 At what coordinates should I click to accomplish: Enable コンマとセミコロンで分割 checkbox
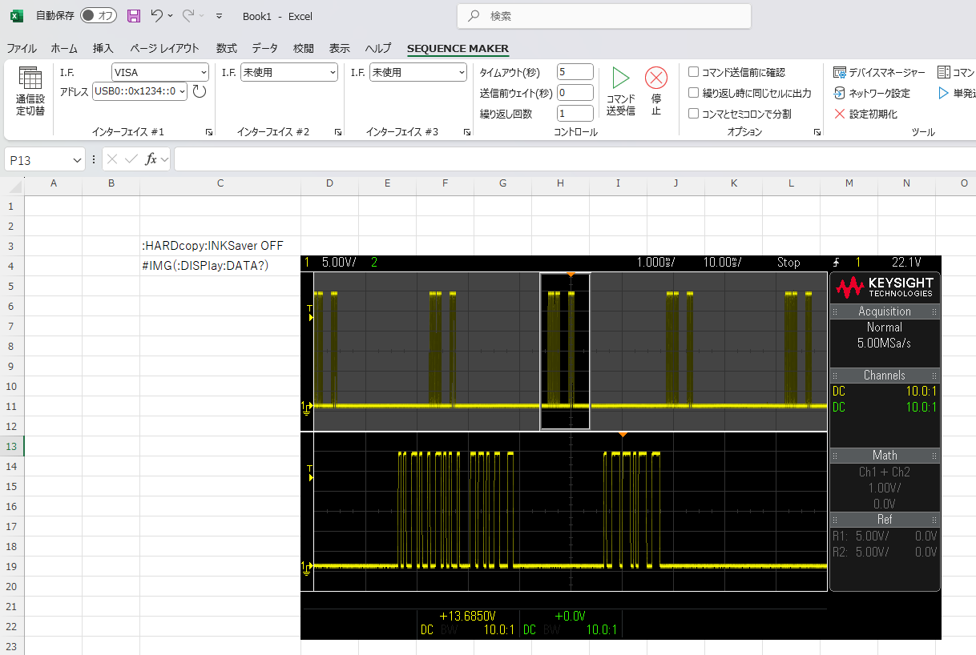(694, 114)
